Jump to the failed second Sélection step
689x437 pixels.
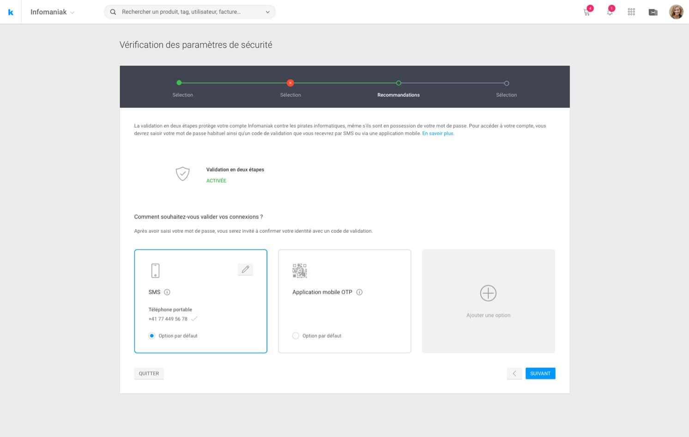coord(290,83)
